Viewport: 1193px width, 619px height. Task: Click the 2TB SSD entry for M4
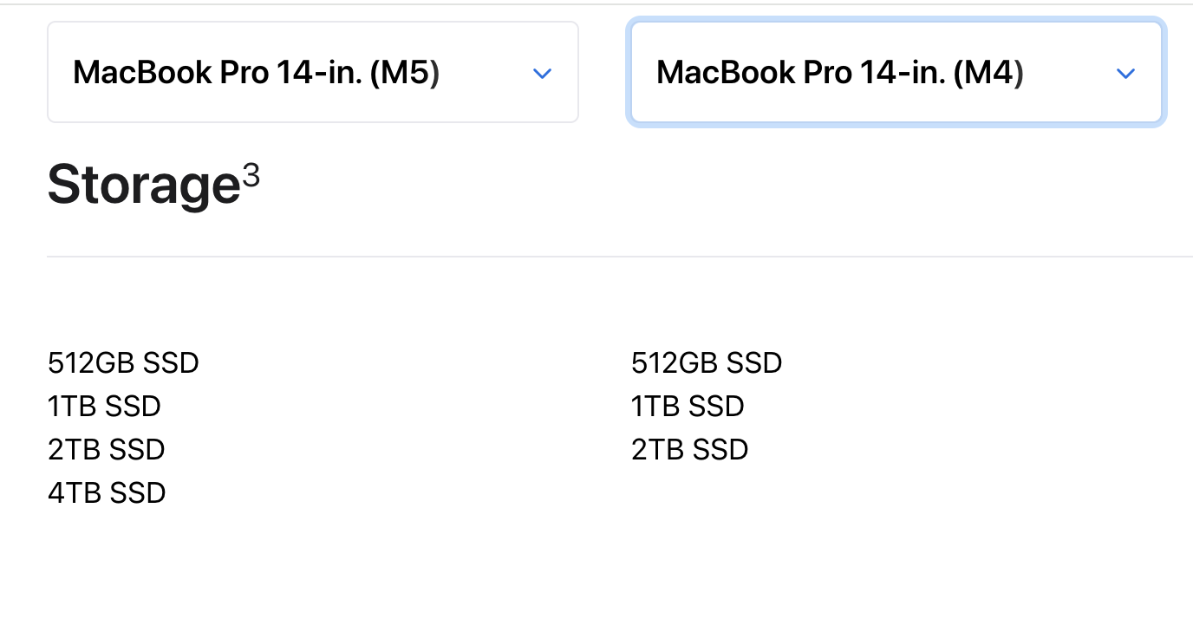click(689, 449)
